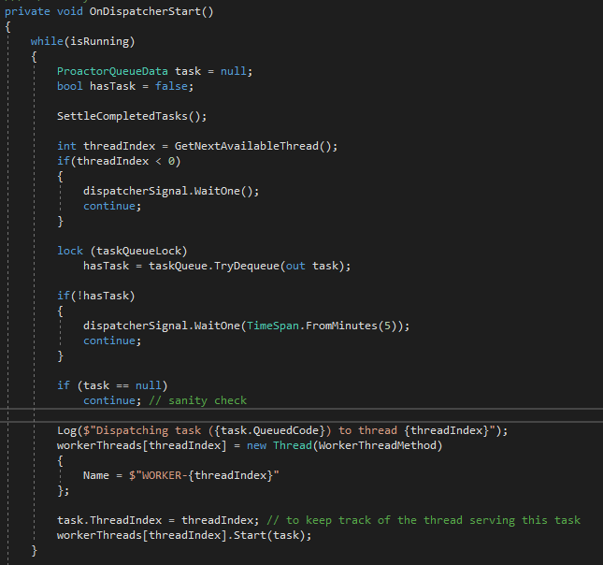This screenshot has height=565, width=603.
Task: Click the 'while' keyword
Action: click(47, 41)
